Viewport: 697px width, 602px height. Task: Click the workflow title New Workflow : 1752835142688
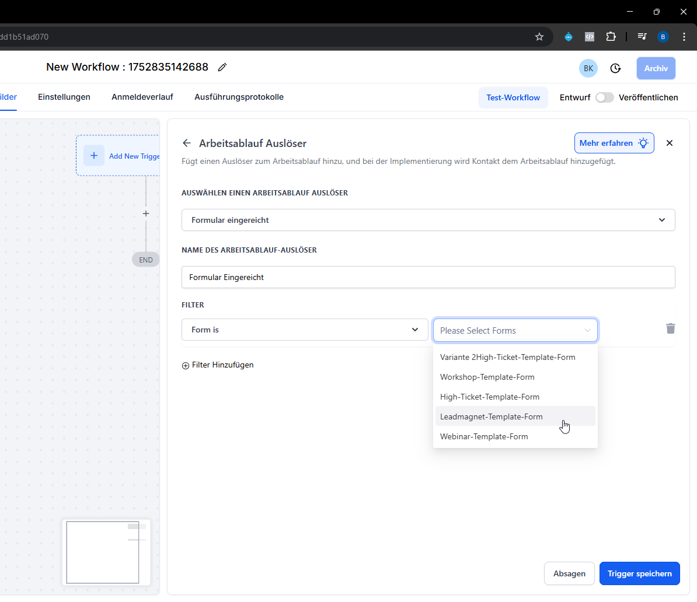click(127, 67)
